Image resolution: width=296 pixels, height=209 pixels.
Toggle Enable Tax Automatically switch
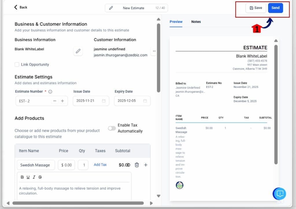click(112, 128)
